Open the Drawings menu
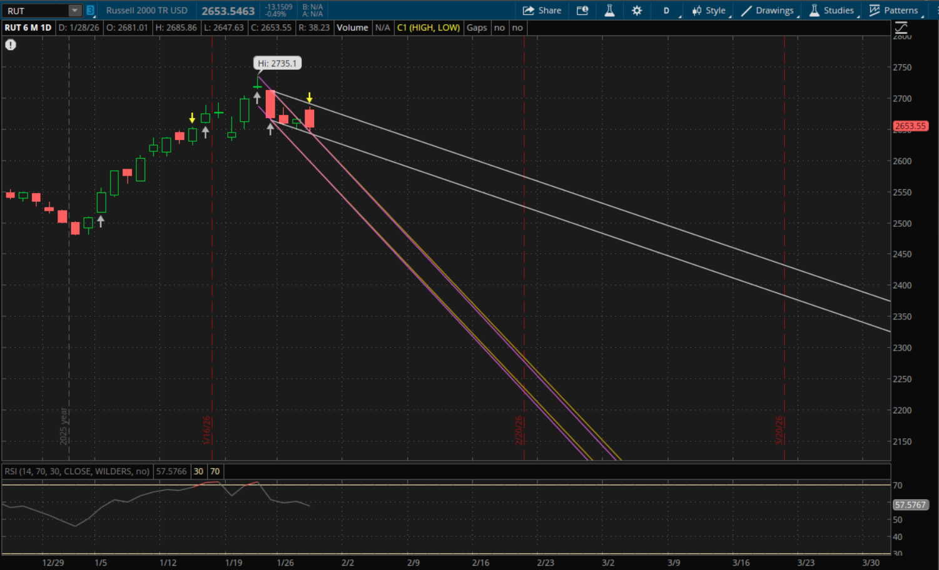939x570 pixels. click(768, 11)
